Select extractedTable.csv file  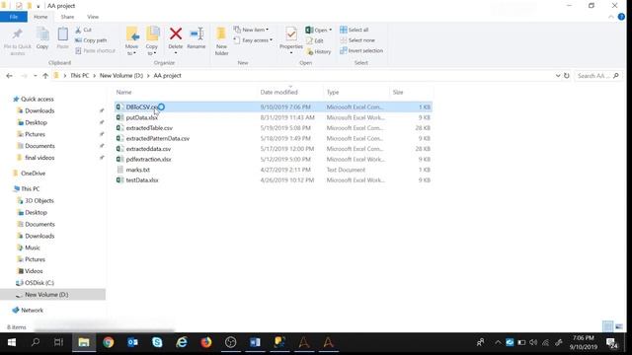pyautogui.click(x=274, y=128)
